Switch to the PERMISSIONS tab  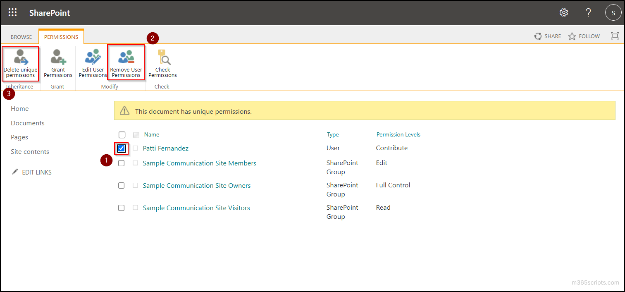coord(61,37)
